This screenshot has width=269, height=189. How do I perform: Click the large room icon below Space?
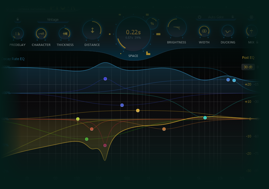click(148, 53)
